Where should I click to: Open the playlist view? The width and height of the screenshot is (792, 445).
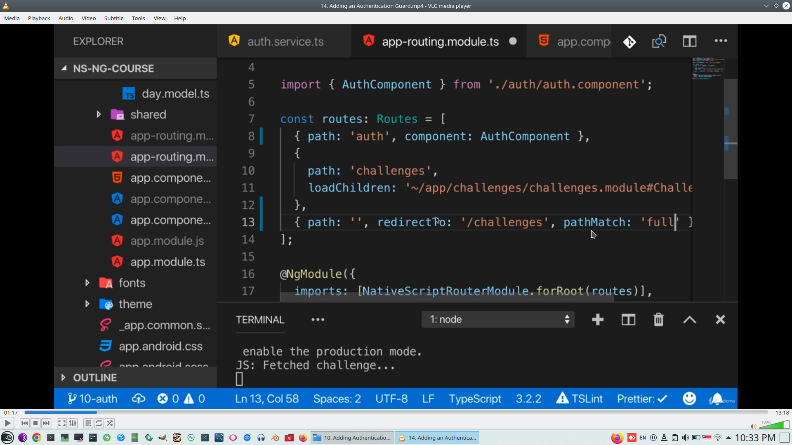(x=88, y=423)
